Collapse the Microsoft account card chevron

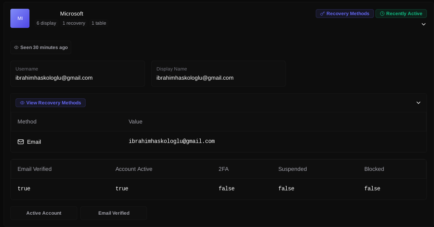pos(424,24)
